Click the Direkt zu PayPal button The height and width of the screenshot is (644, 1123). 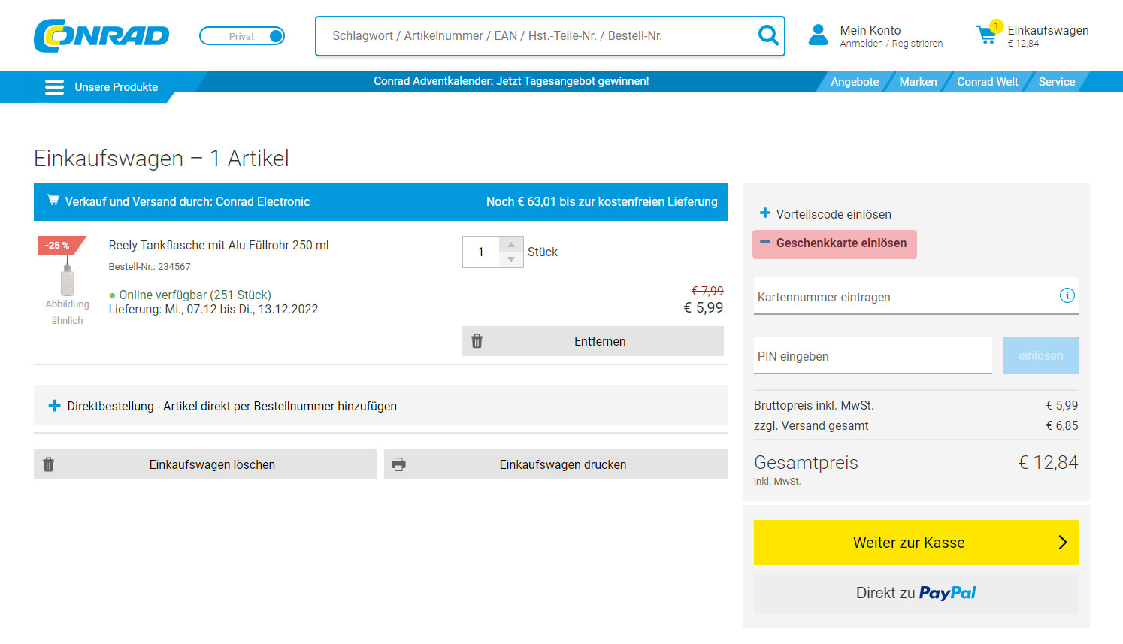pos(916,594)
